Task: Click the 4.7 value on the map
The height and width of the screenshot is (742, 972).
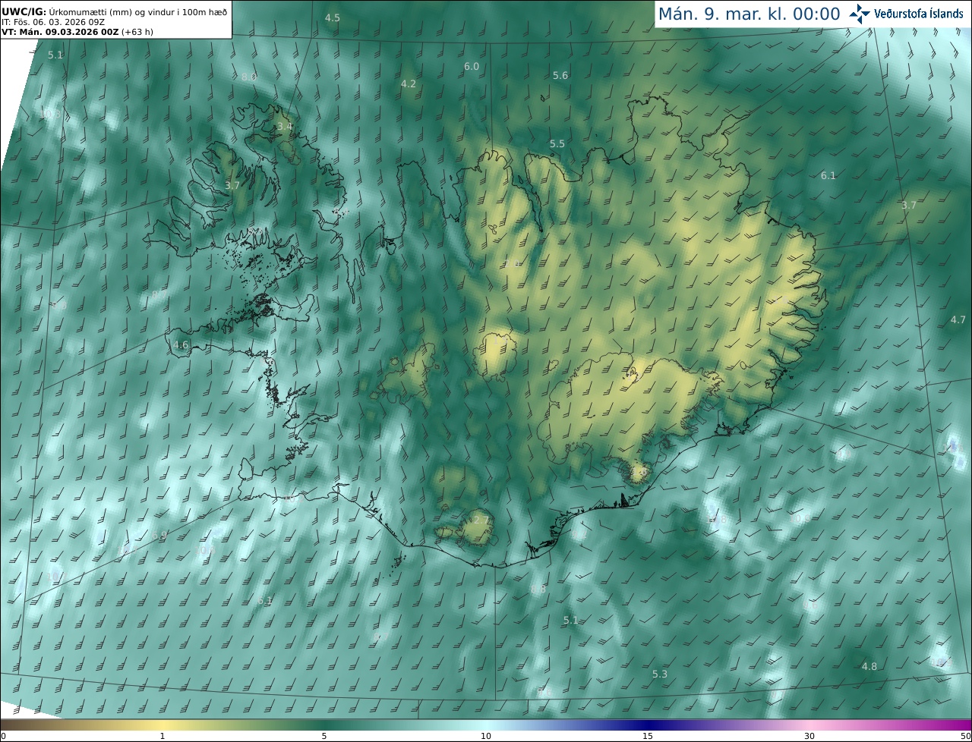Action: (x=958, y=319)
